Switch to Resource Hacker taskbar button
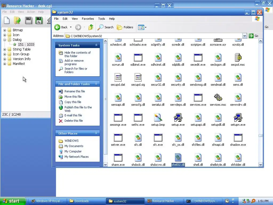The height and width of the screenshot is (205, 273). tap(164, 201)
